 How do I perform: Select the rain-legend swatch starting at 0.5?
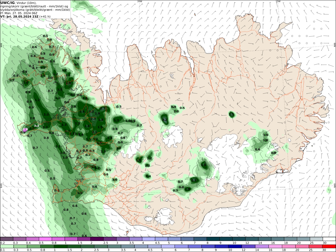coord(34,246)
